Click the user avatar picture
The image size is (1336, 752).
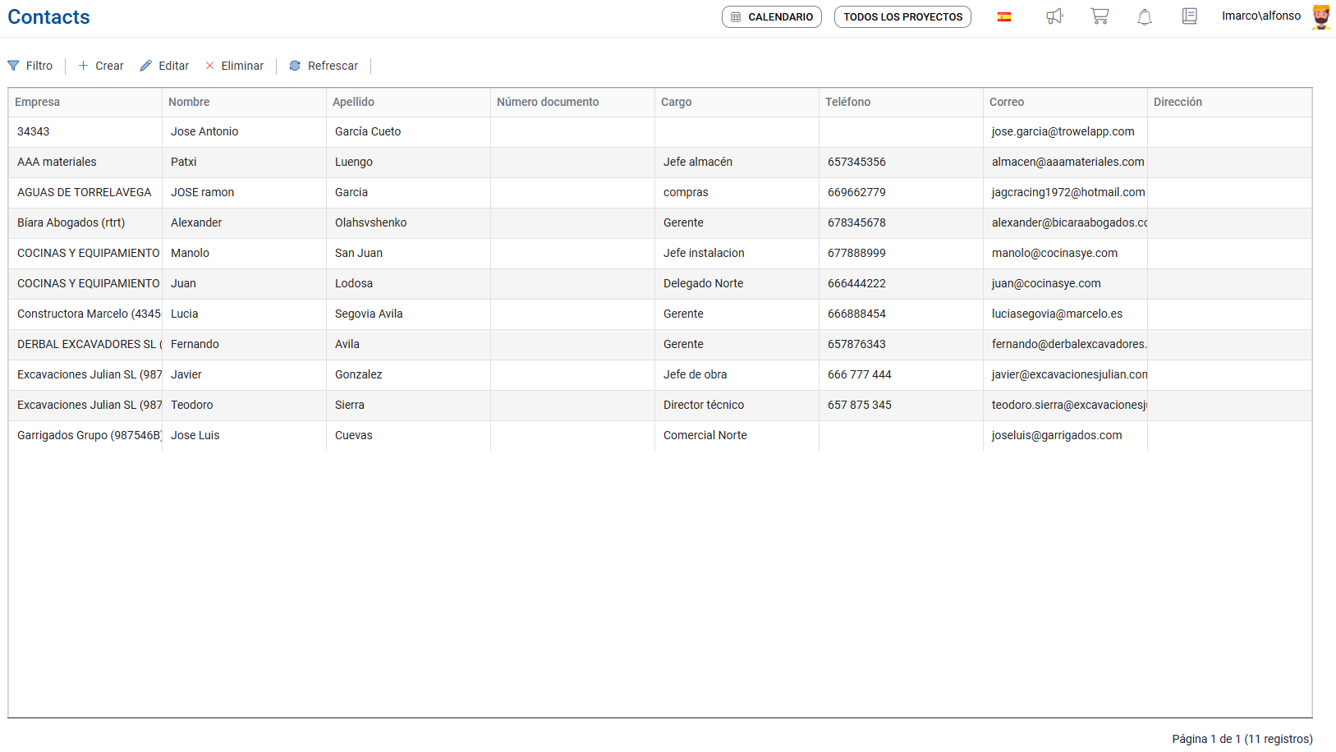pyautogui.click(x=1320, y=16)
